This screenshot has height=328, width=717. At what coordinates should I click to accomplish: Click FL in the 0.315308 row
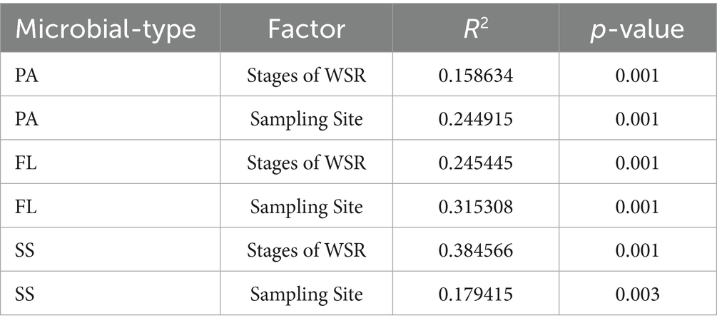click(x=26, y=207)
